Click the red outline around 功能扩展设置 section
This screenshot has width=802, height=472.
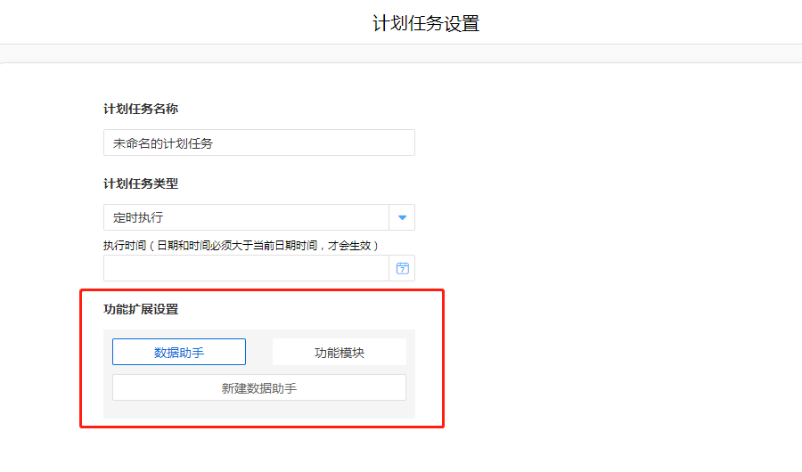tap(443, 356)
